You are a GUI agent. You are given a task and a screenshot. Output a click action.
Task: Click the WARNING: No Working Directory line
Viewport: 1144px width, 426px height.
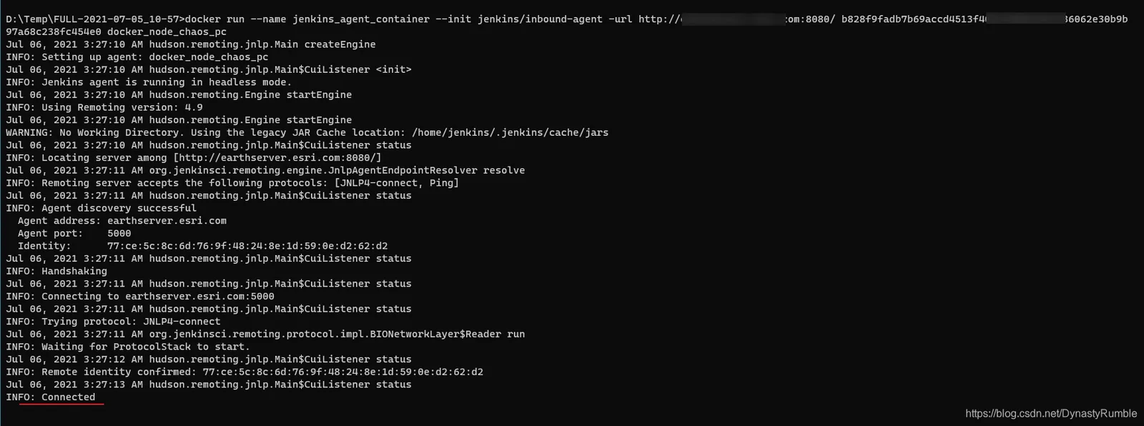coord(307,133)
